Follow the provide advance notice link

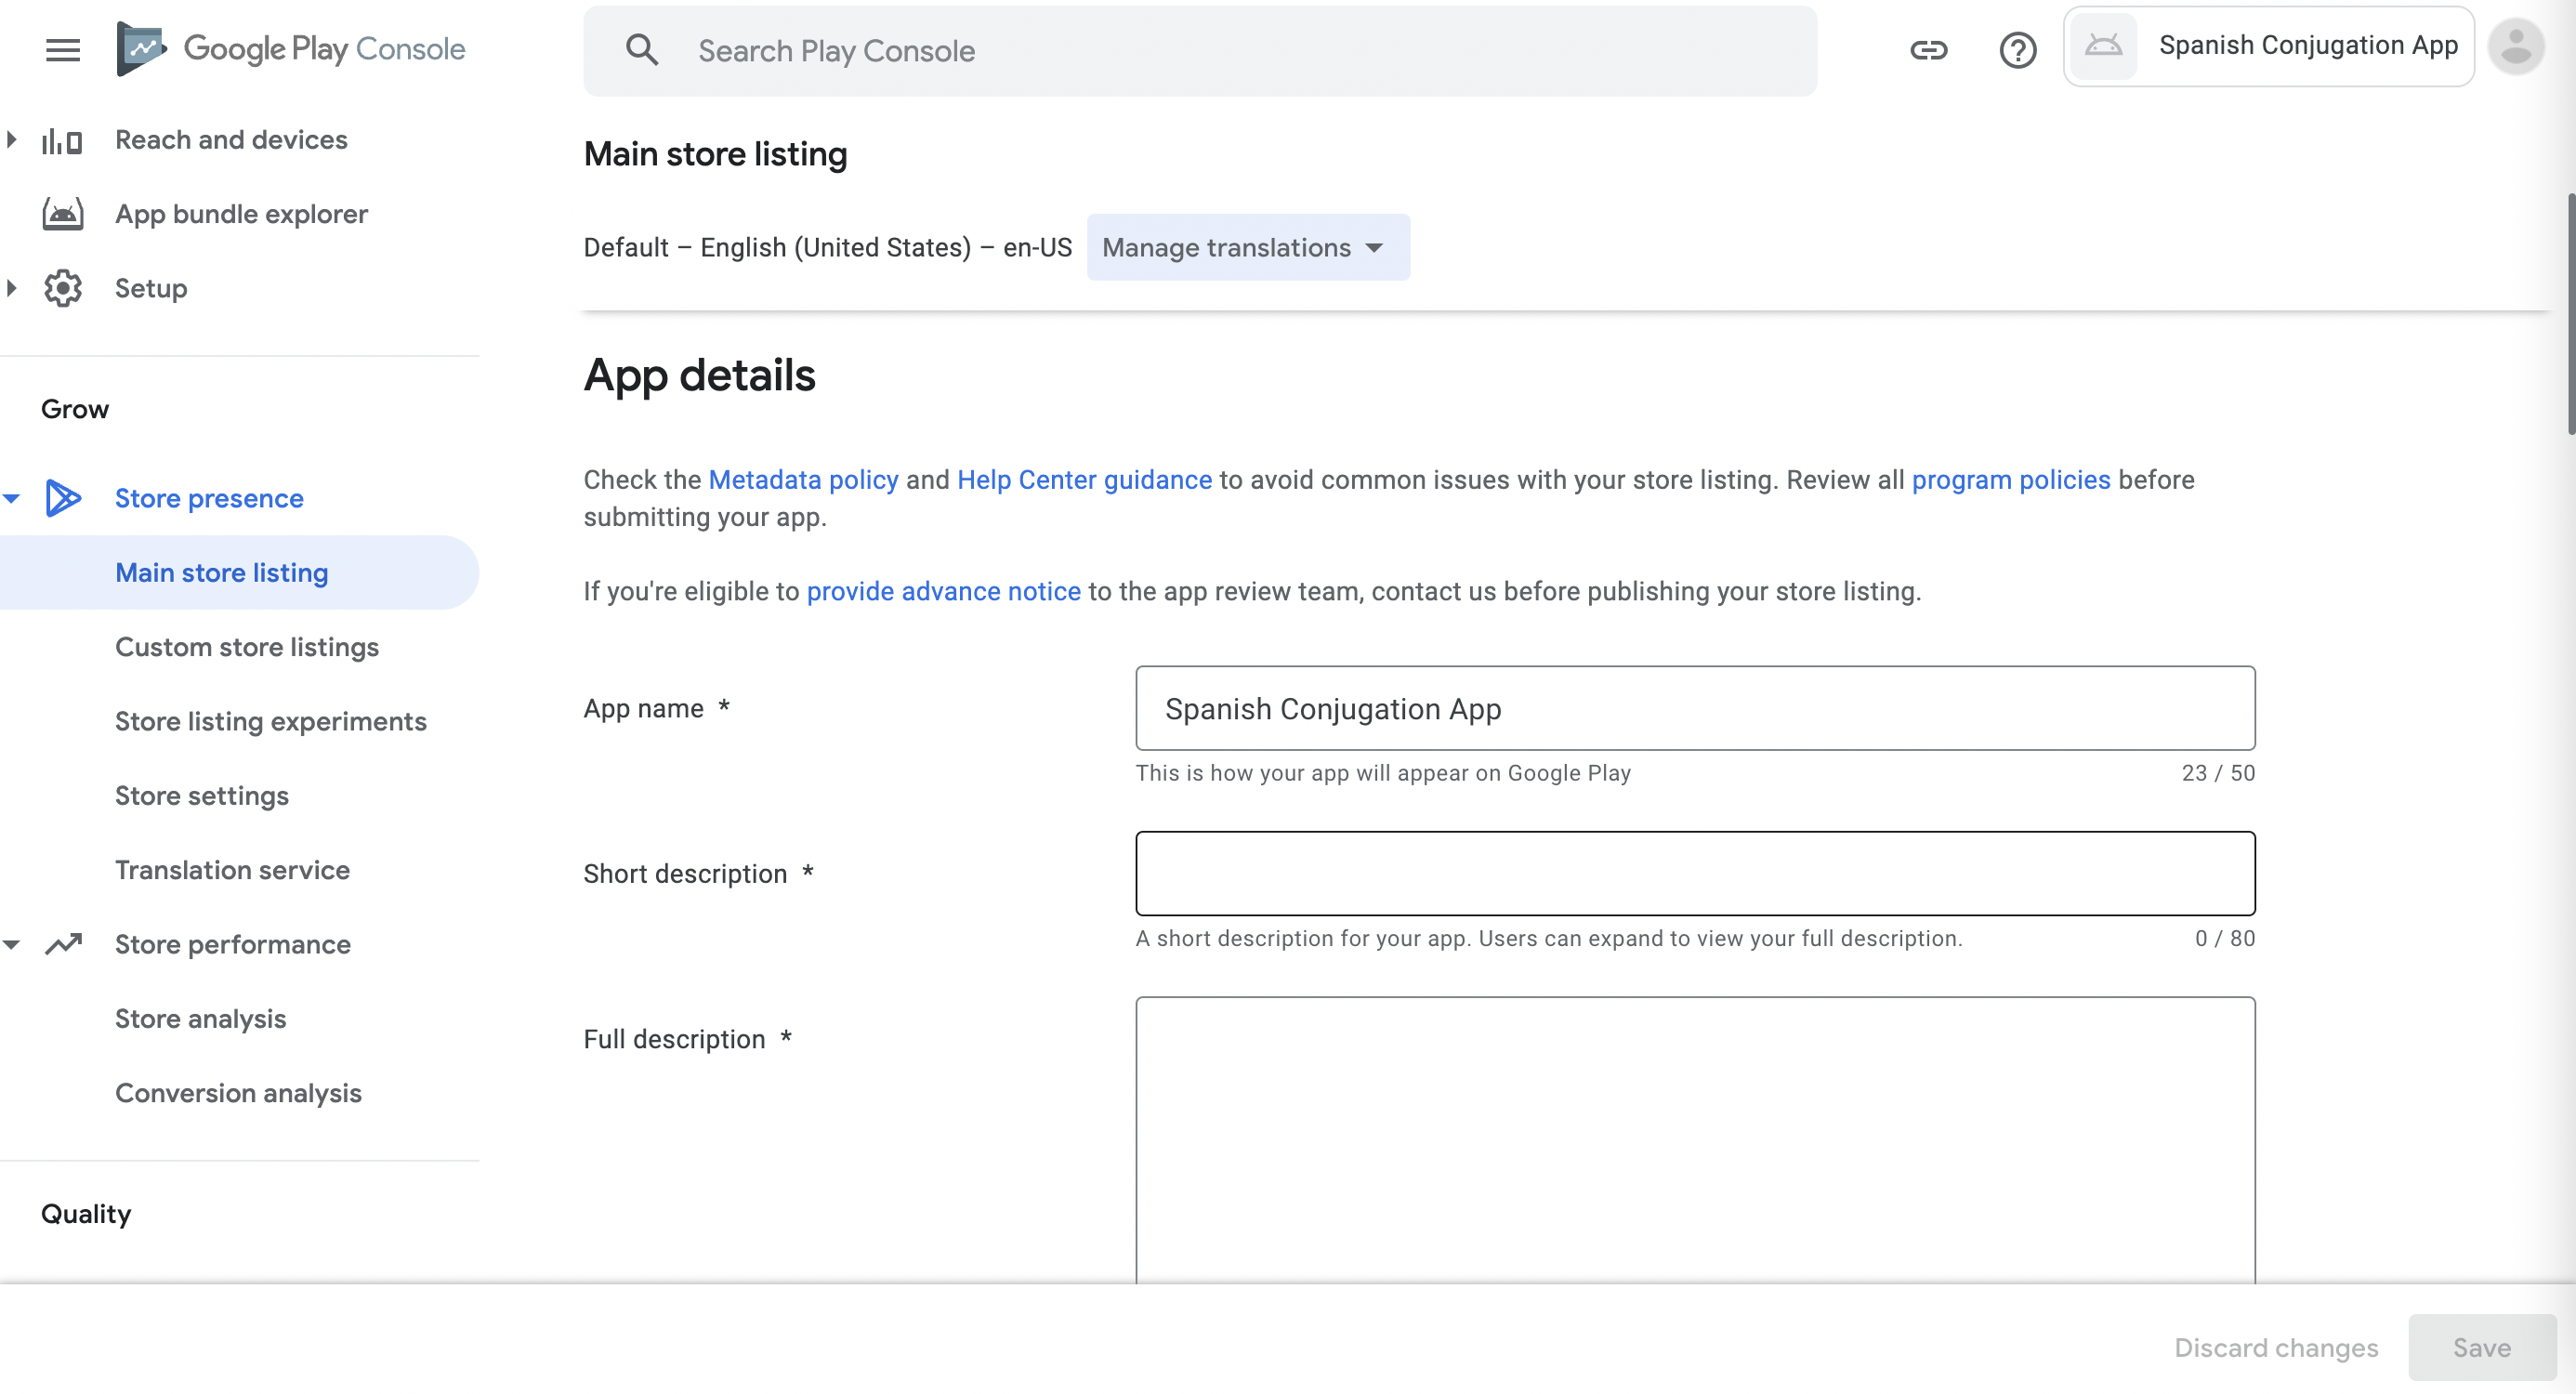pyautogui.click(x=943, y=591)
